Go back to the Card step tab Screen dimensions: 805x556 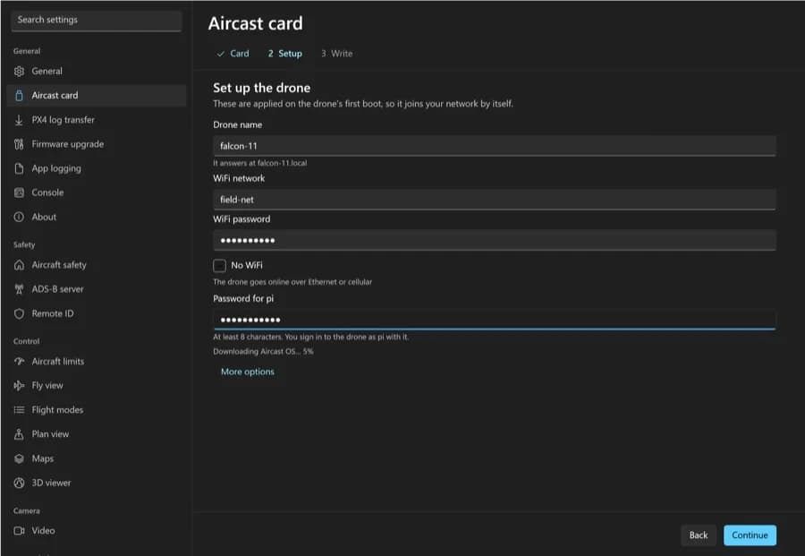tap(233, 54)
